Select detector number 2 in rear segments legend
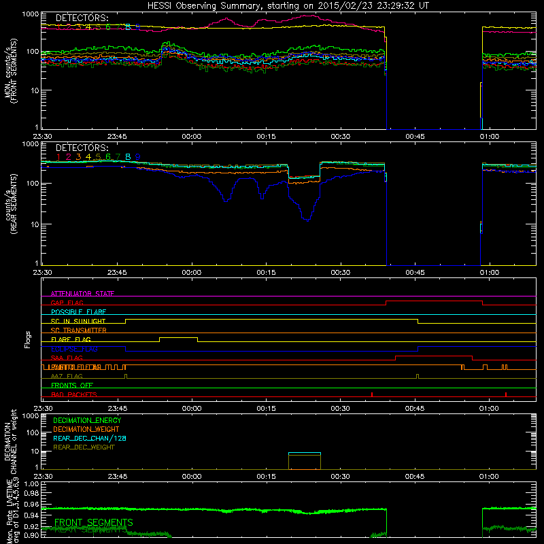544x544 pixels. [x=69, y=157]
